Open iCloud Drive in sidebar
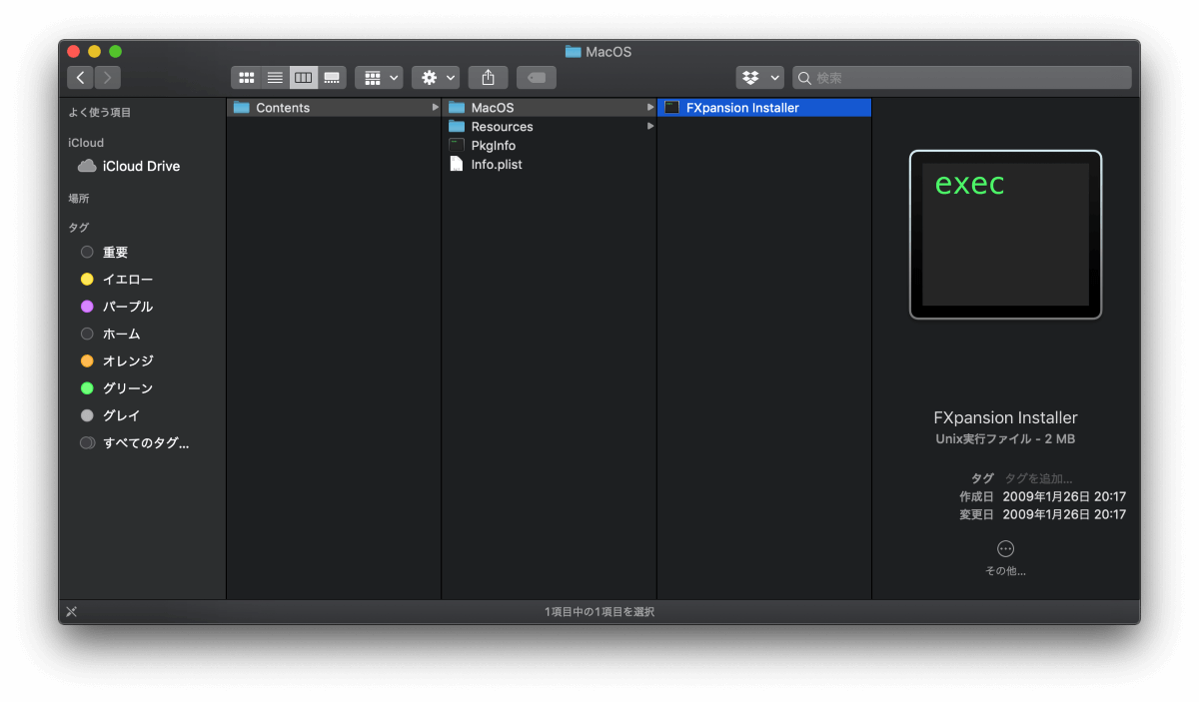 pyautogui.click(x=129, y=166)
